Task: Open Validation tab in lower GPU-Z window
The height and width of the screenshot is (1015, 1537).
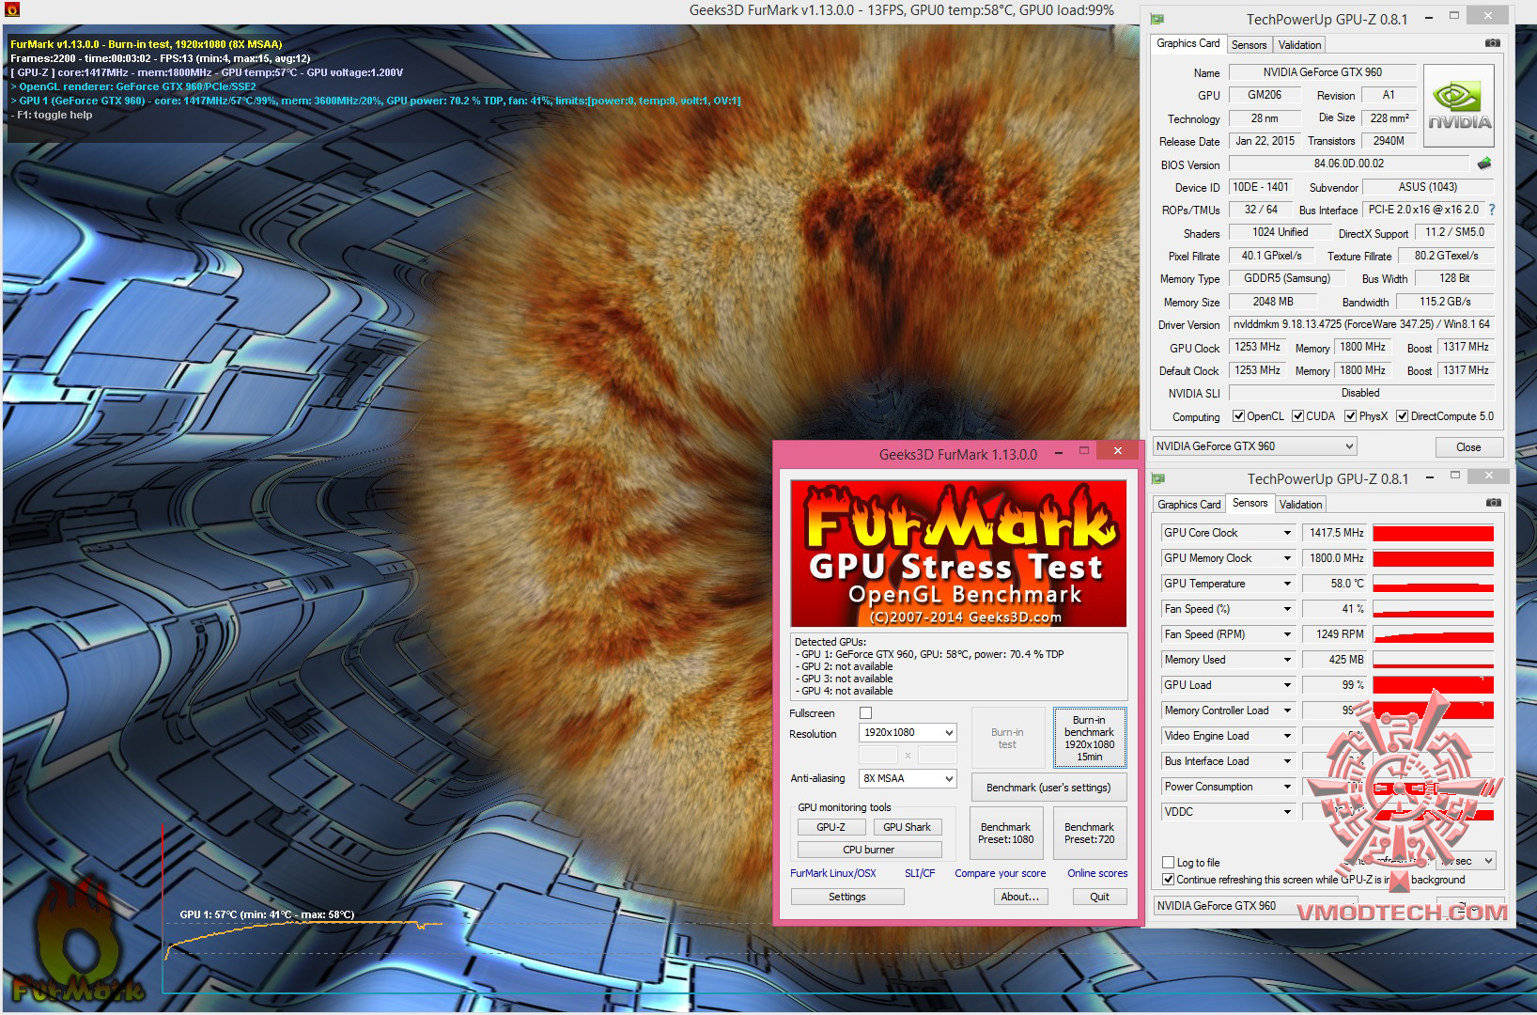Action: 1300,505
